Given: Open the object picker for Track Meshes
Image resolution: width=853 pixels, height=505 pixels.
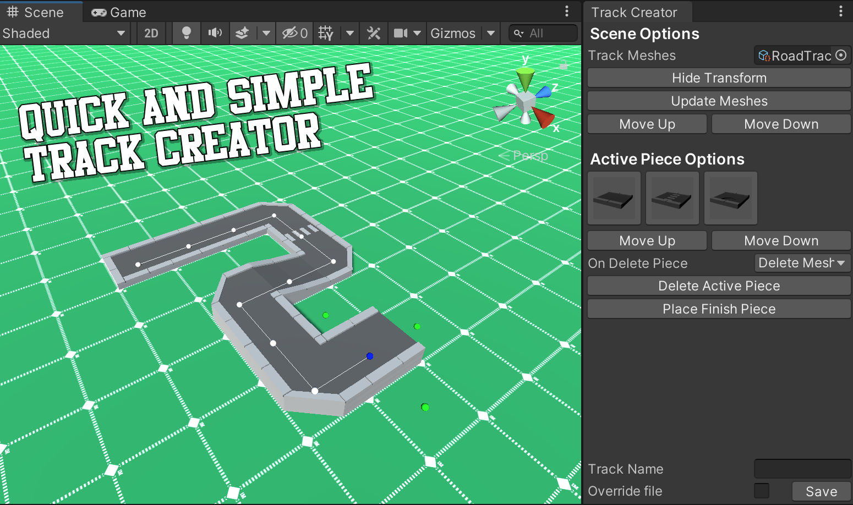Looking at the screenshot, I should [x=841, y=55].
